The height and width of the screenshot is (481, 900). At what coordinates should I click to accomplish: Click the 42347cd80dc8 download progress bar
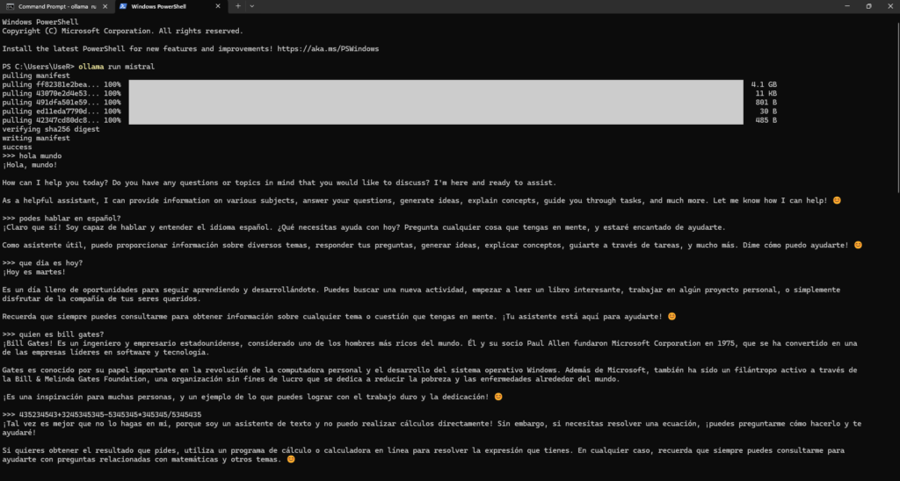436,120
